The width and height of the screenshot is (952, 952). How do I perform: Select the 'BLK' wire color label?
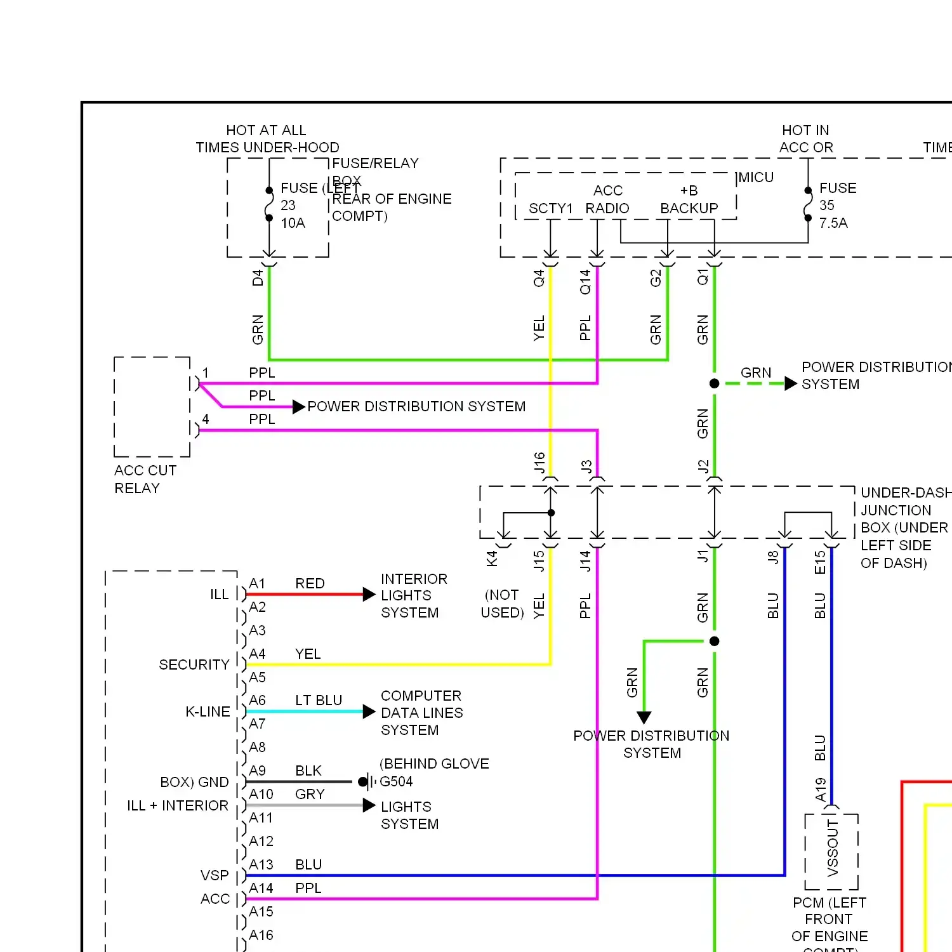pyautogui.click(x=308, y=770)
